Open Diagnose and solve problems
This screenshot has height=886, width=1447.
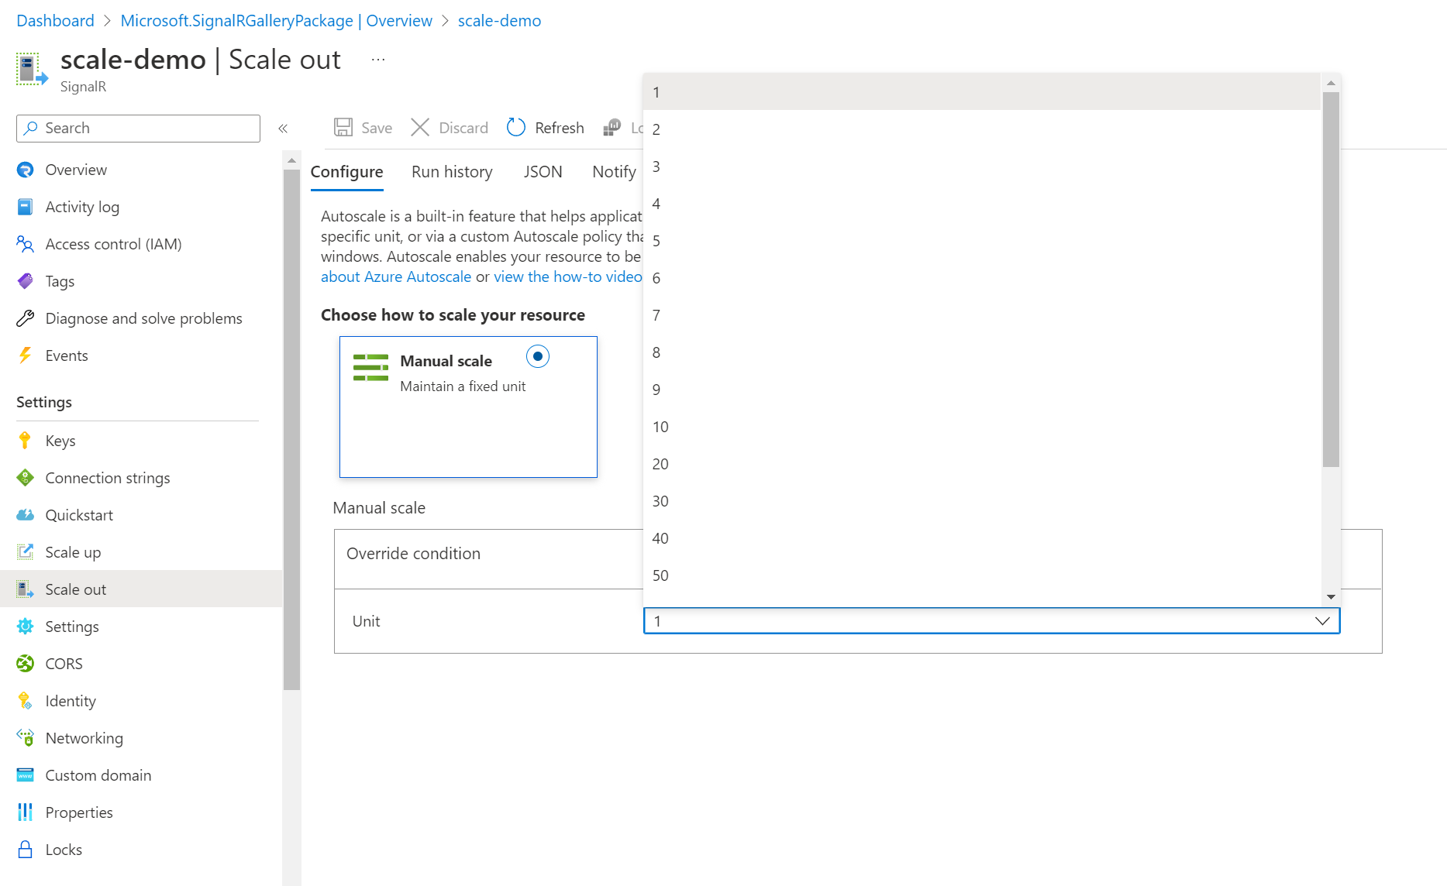coord(143,318)
